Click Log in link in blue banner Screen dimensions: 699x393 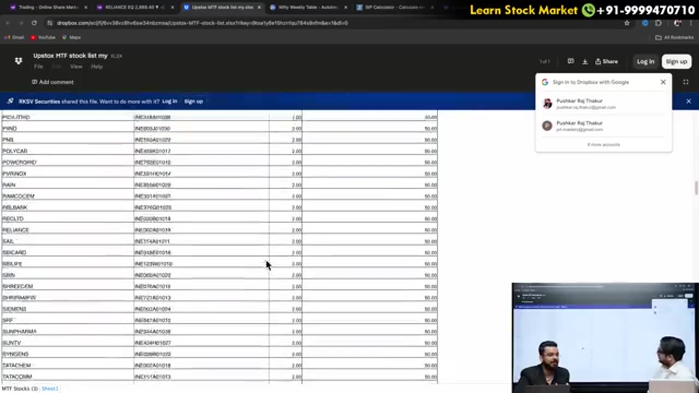[169, 102]
